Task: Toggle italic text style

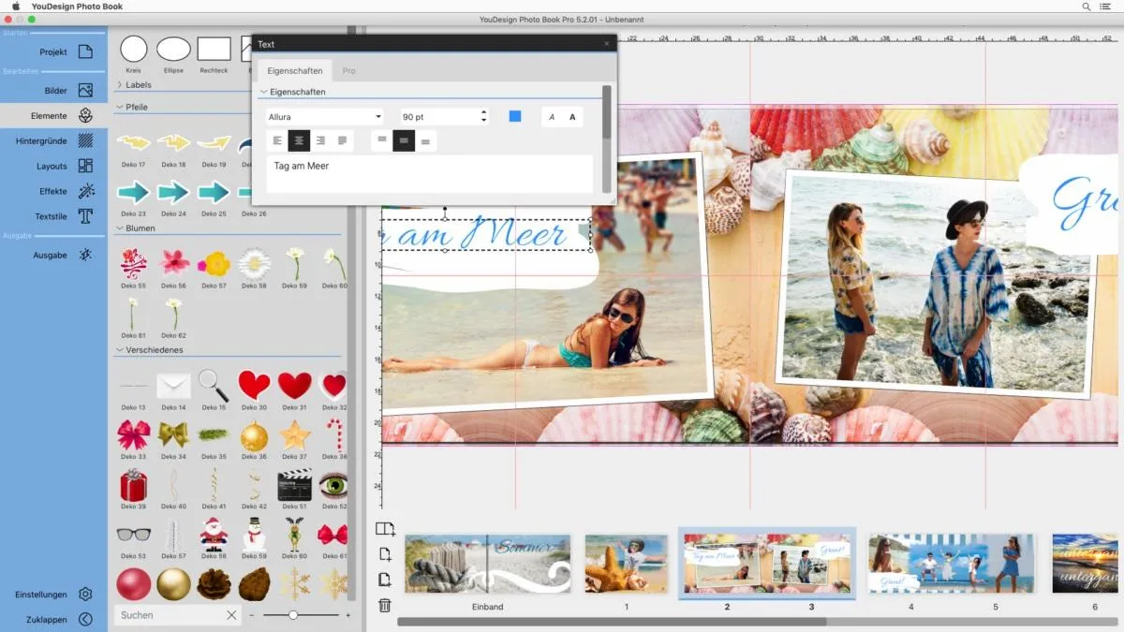Action: pos(552,117)
